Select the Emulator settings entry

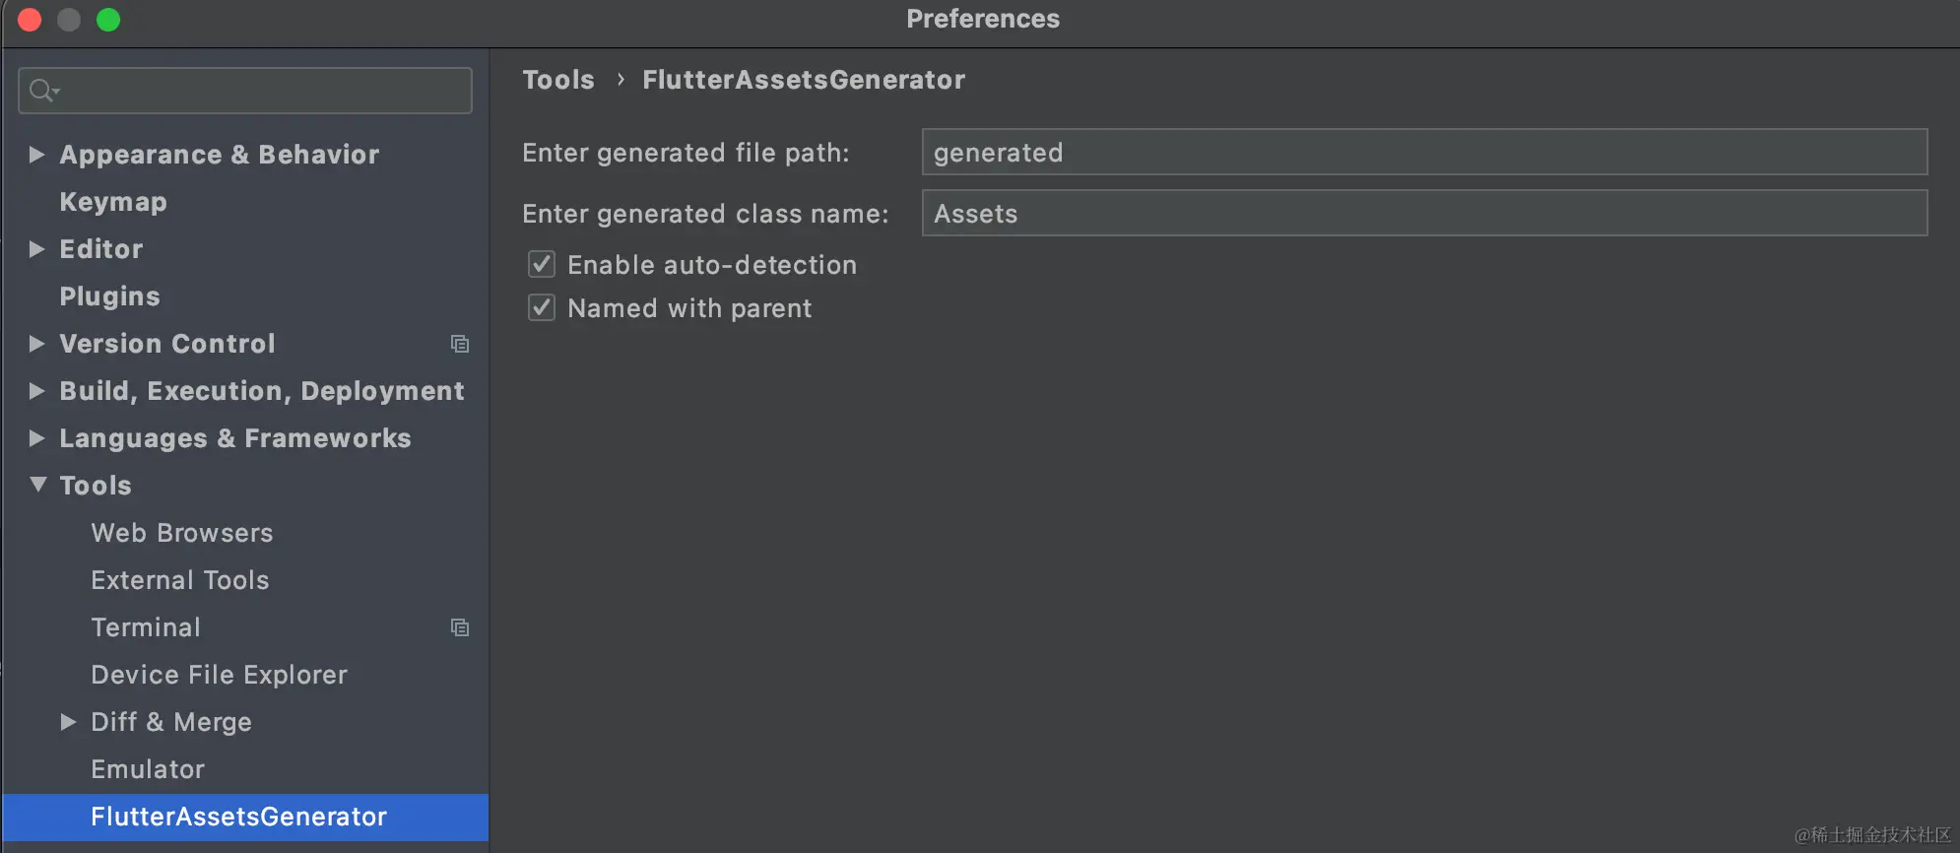pyautogui.click(x=148, y=769)
